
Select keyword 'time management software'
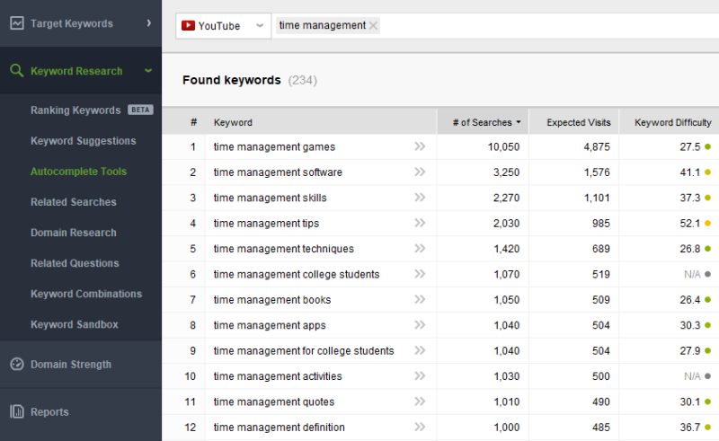pyautogui.click(x=278, y=172)
